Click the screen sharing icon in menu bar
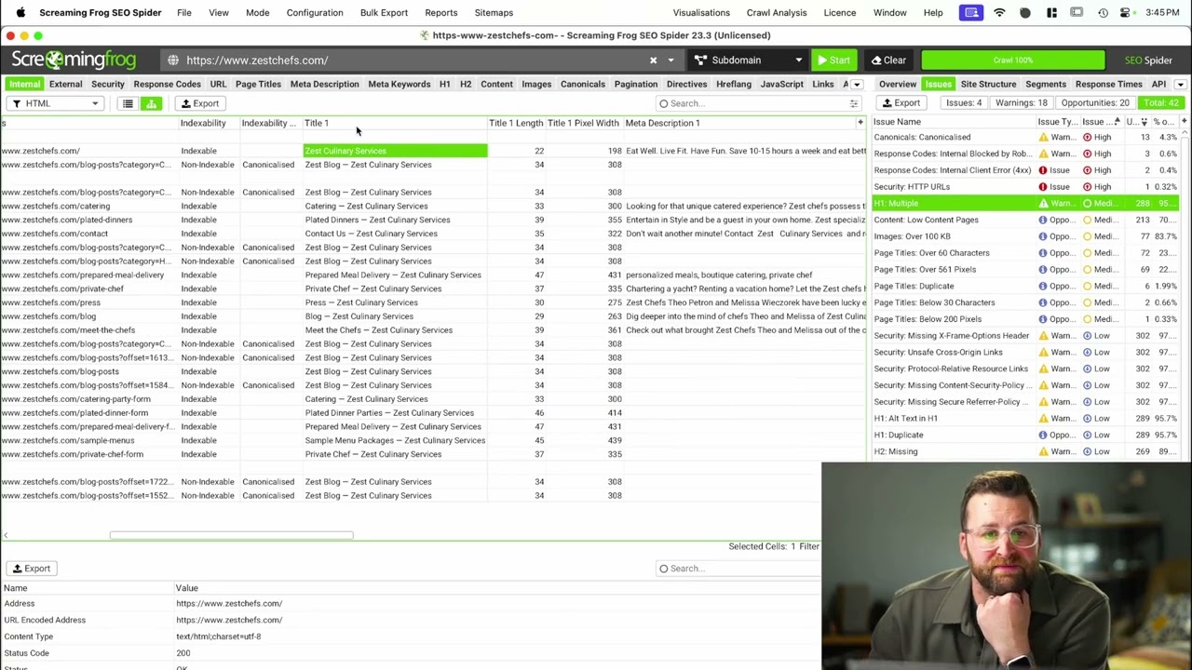 (x=971, y=13)
